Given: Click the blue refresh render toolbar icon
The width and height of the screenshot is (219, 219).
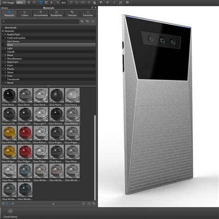Looking at the screenshot, I should point(41,2).
